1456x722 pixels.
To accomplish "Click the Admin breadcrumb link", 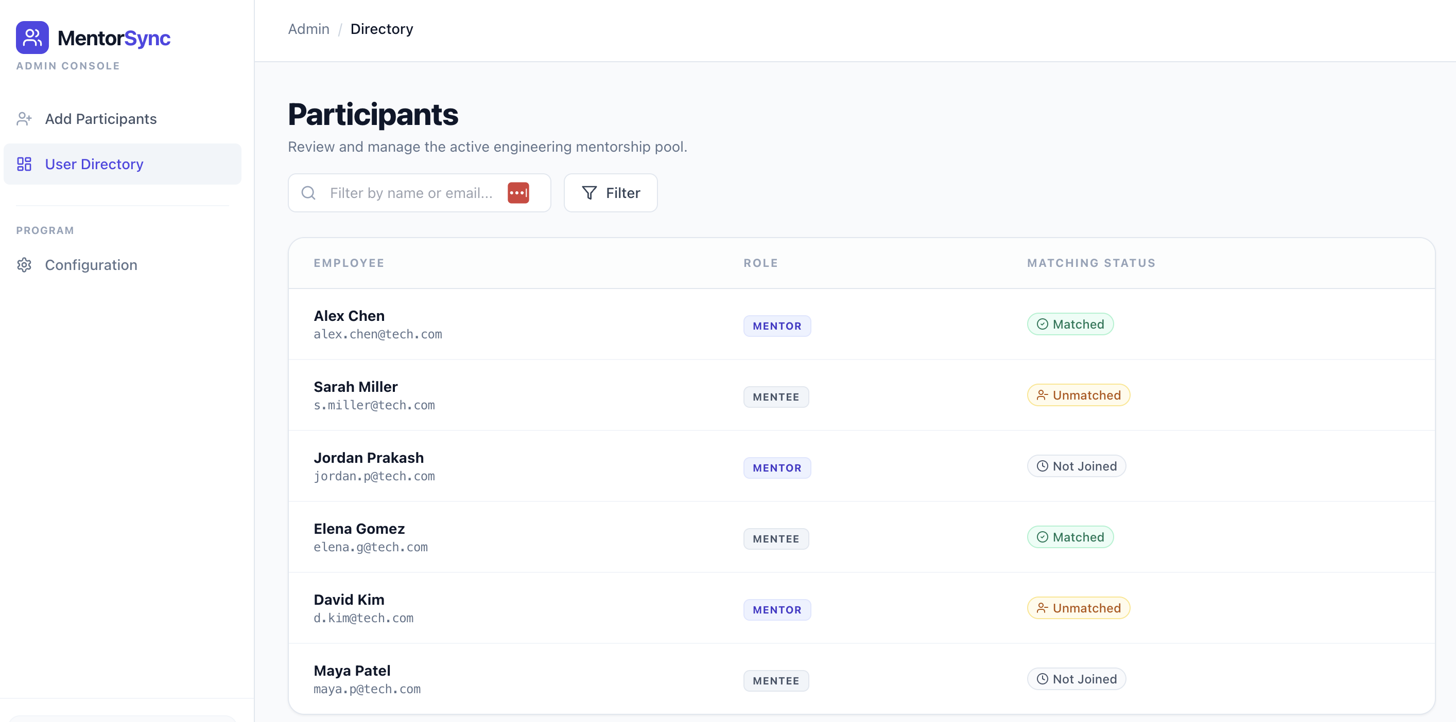I will point(308,28).
